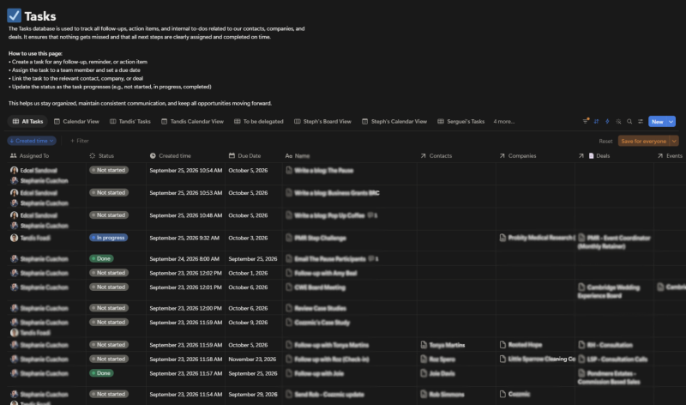The height and width of the screenshot is (405, 686).
Task: Click the icon left of the search magnifier
Action: (618, 121)
